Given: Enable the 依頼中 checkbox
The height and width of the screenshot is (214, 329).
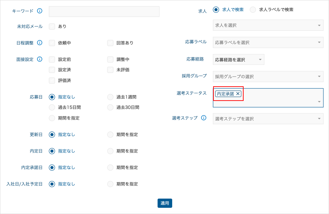Looking at the screenshot, I should [52, 43].
